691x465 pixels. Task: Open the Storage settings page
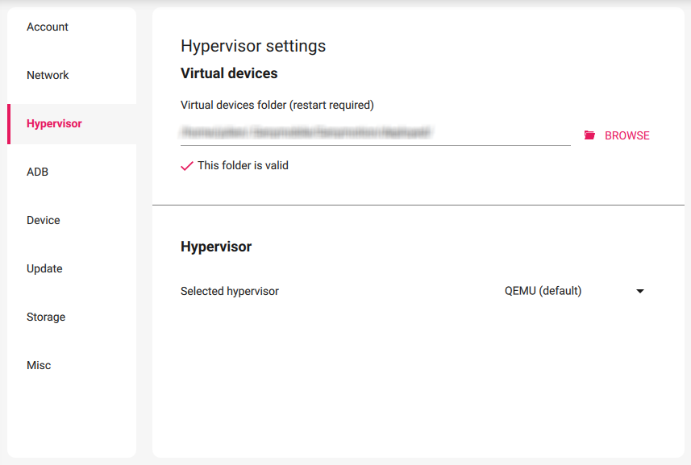coord(45,317)
